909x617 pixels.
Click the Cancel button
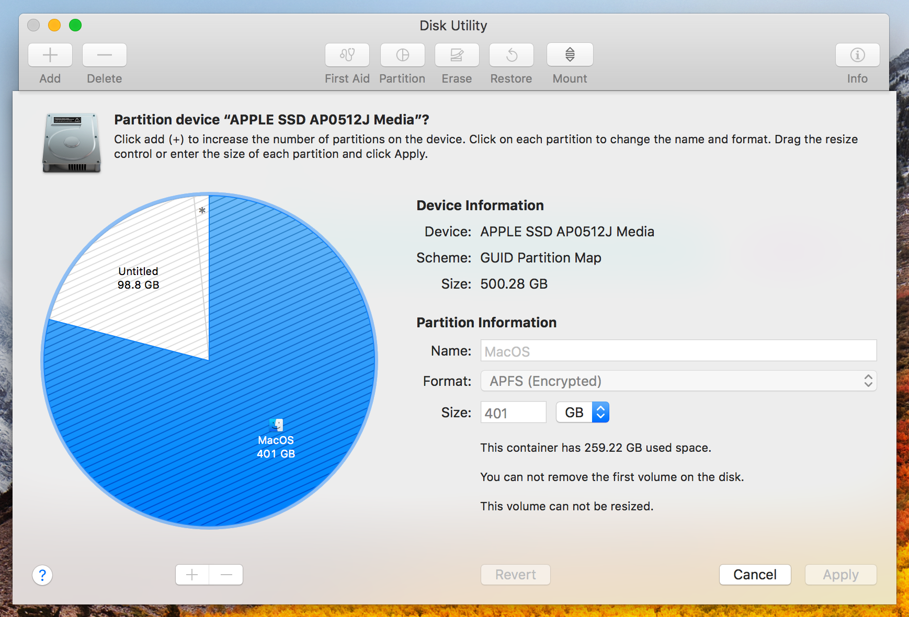755,575
